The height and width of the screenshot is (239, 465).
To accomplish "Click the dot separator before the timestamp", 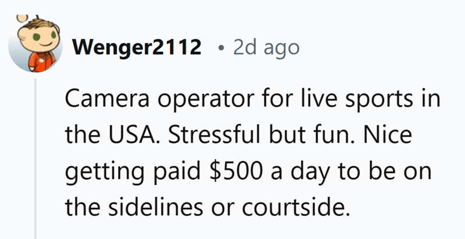I will [220, 49].
